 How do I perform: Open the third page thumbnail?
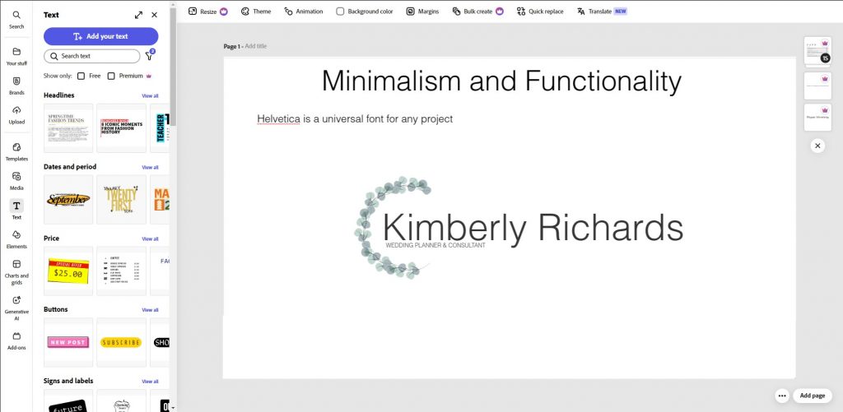click(817, 117)
